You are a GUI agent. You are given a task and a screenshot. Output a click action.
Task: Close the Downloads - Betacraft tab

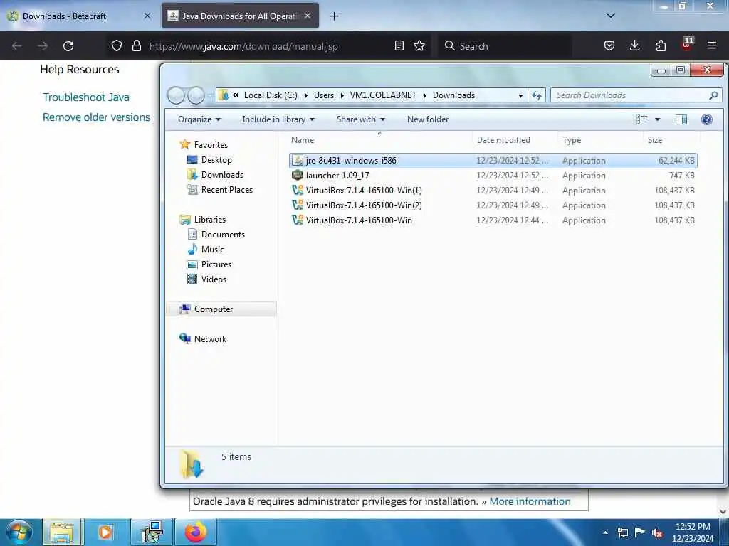(147, 16)
